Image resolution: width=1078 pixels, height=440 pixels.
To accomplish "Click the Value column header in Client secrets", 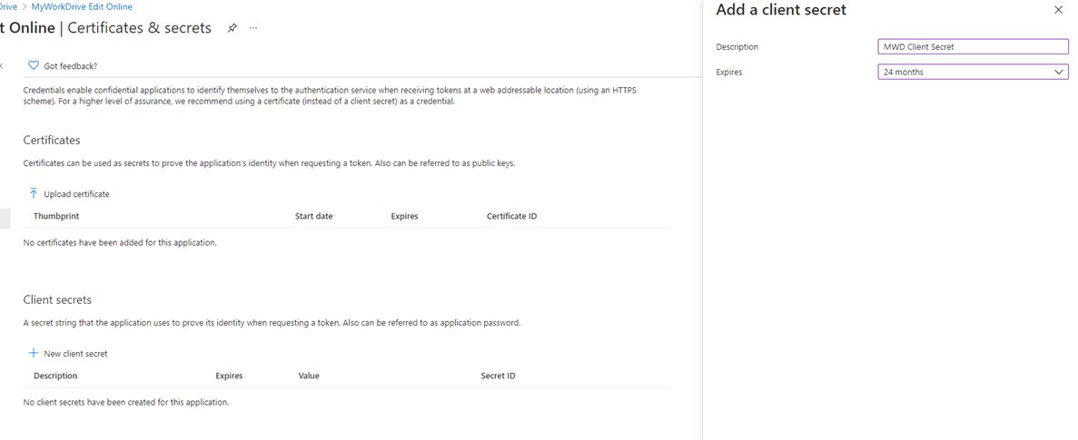I will [309, 376].
